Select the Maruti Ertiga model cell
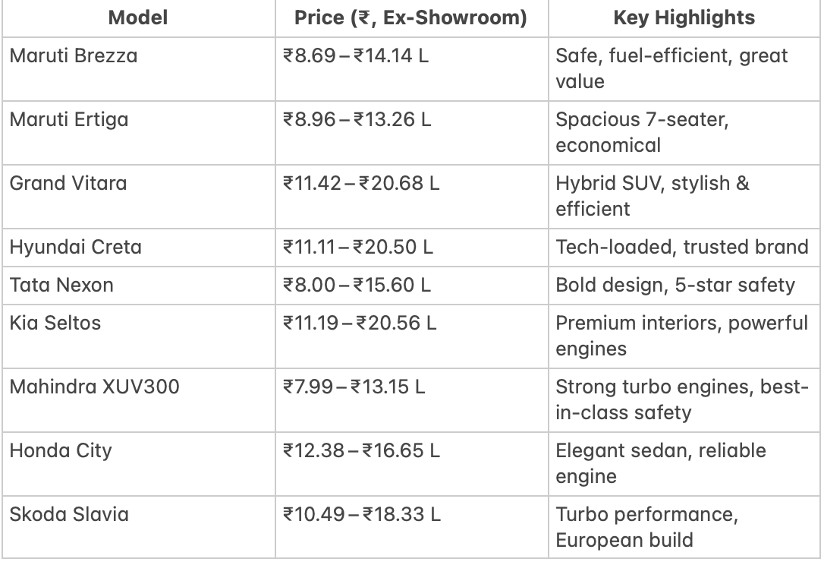This screenshot has height=562, width=824. point(138,133)
